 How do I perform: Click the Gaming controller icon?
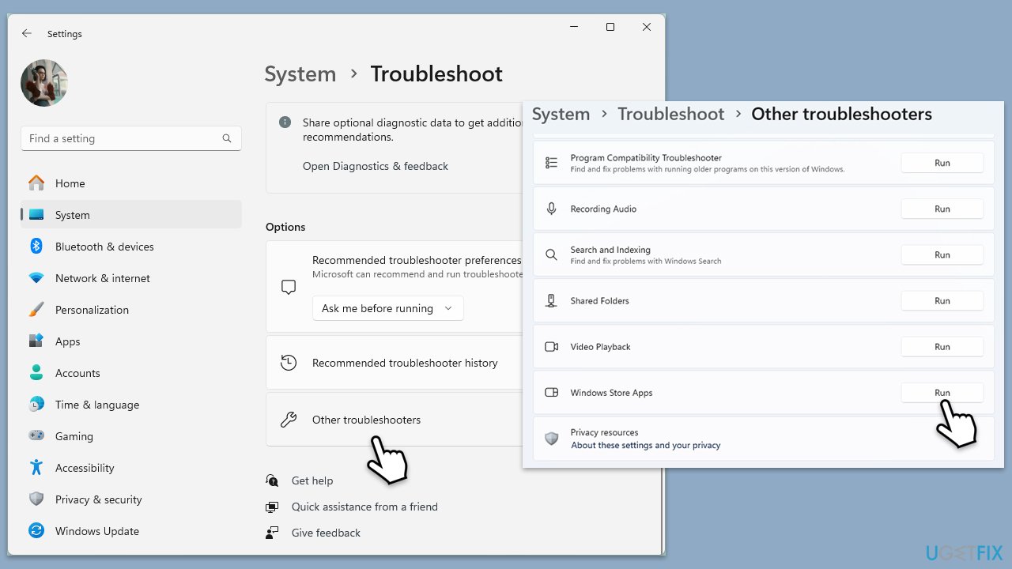(36, 436)
